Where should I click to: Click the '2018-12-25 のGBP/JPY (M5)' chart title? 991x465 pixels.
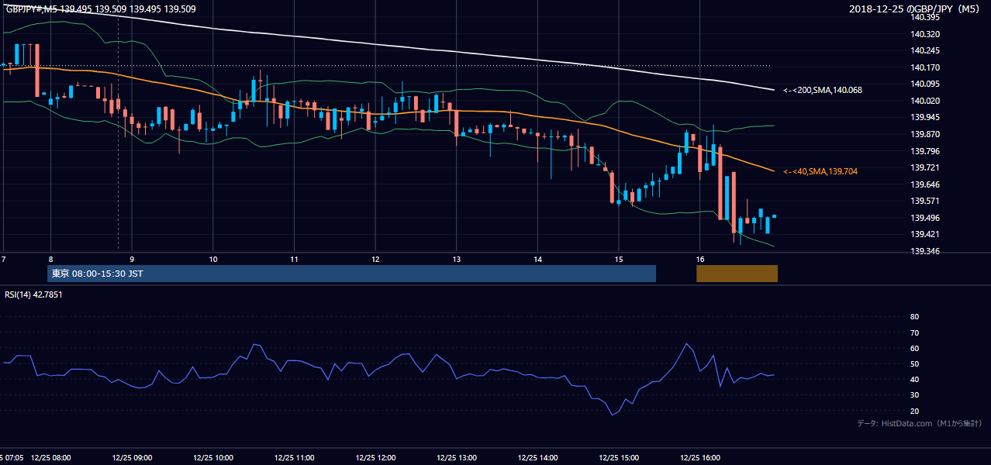point(916,9)
